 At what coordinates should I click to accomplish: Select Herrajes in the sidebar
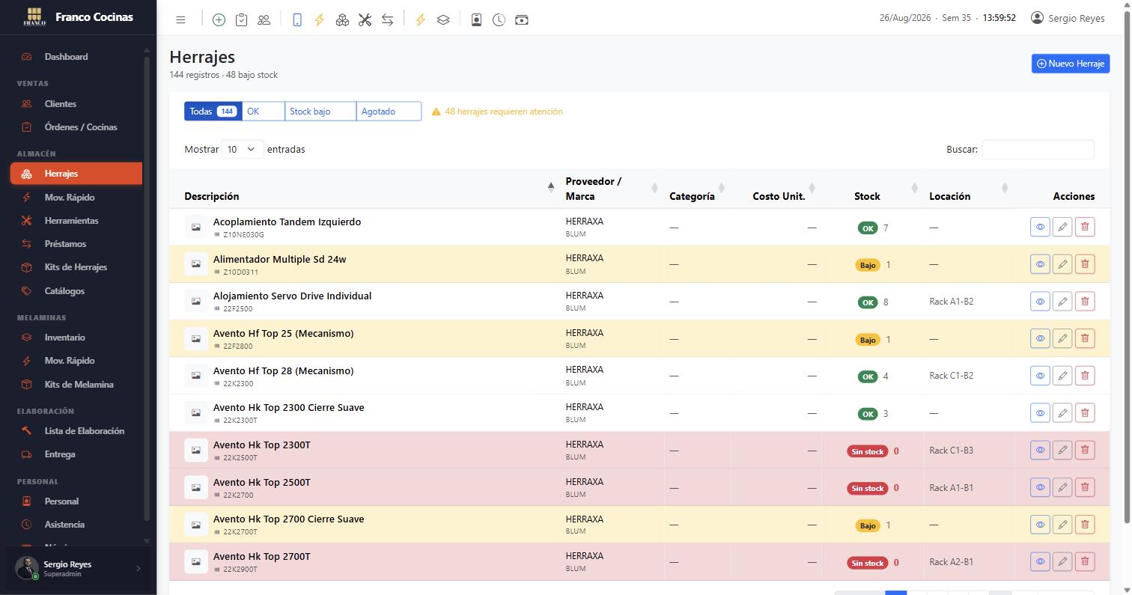tap(76, 174)
